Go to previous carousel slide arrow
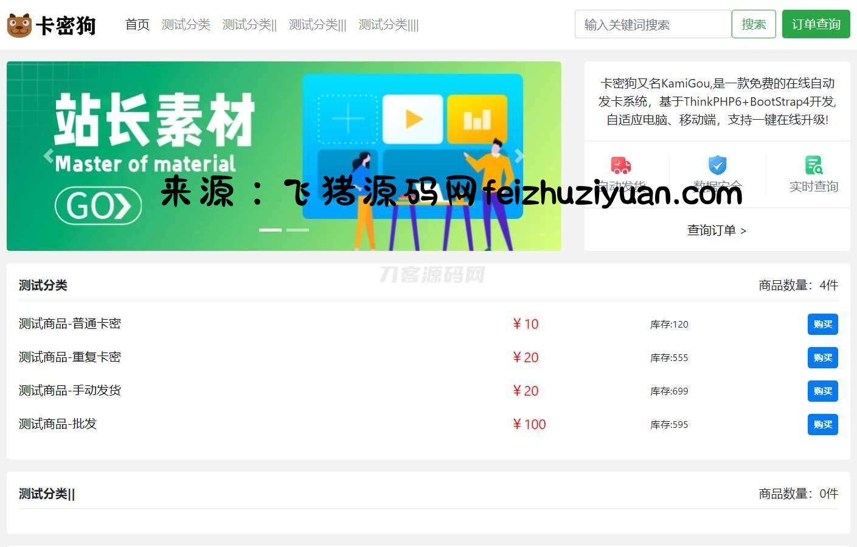Screen dimensions: 857x547 (x=49, y=156)
